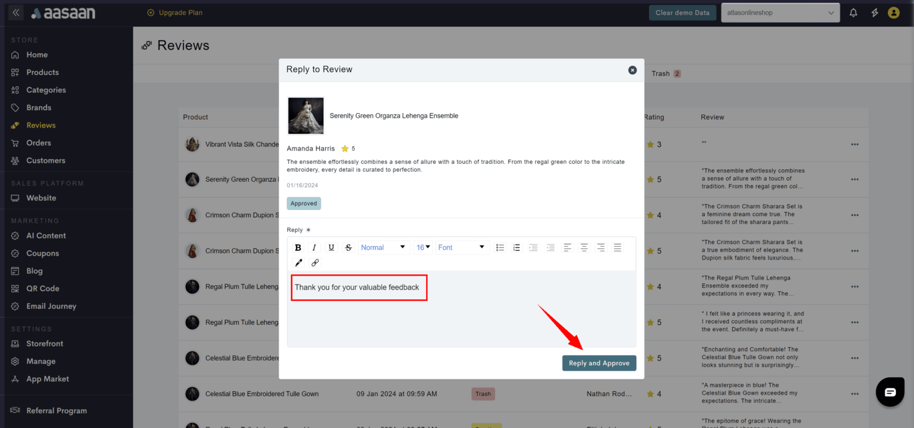This screenshot has width=914, height=428.
Task: Apply strikethrough to reply text
Action: (349, 247)
